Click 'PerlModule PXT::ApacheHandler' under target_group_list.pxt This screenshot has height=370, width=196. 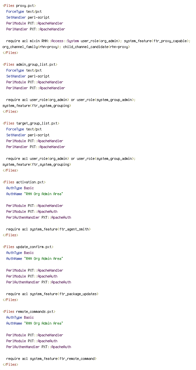35,141
